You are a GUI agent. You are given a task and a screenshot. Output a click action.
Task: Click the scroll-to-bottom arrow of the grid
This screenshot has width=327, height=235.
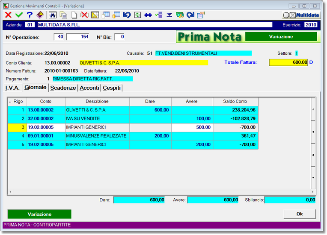click(x=313, y=178)
